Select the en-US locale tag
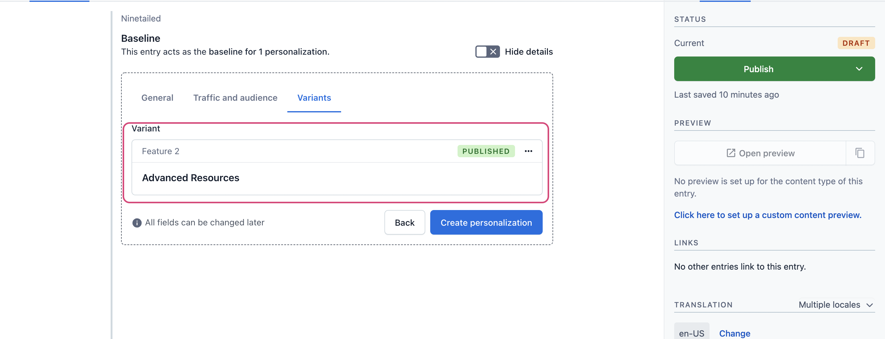The height and width of the screenshot is (339, 885). click(691, 333)
